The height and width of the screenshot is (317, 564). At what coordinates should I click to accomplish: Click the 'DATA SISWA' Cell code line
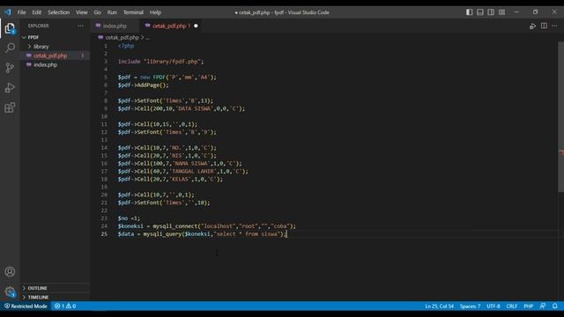[182, 108]
